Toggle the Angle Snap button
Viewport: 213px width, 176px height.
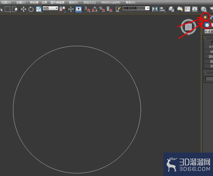tap(95, 9)
